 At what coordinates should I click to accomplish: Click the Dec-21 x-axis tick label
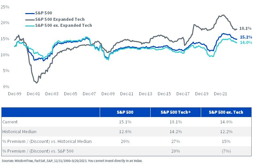tap(221, 94)
